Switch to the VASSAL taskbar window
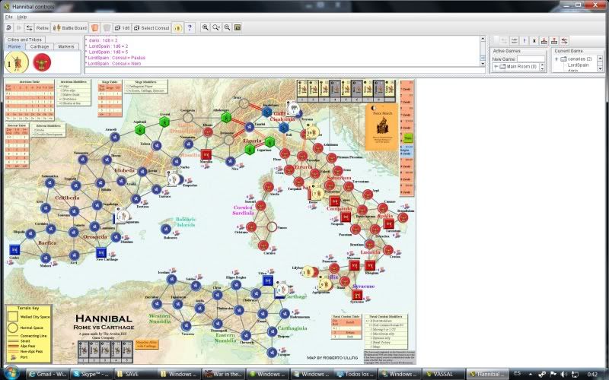This screenshot has height=380, width=609. coord(443,374)
